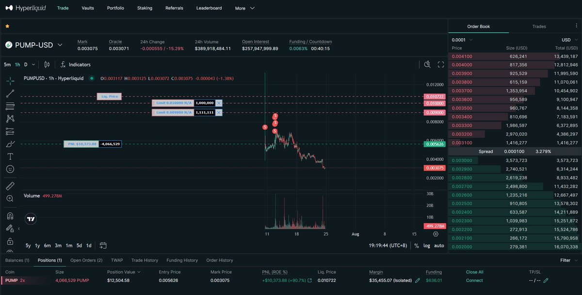The image size is (582, 295).
Task: Share PNL with external link icon
Action: pyautogui.click(x=309, y=280)
